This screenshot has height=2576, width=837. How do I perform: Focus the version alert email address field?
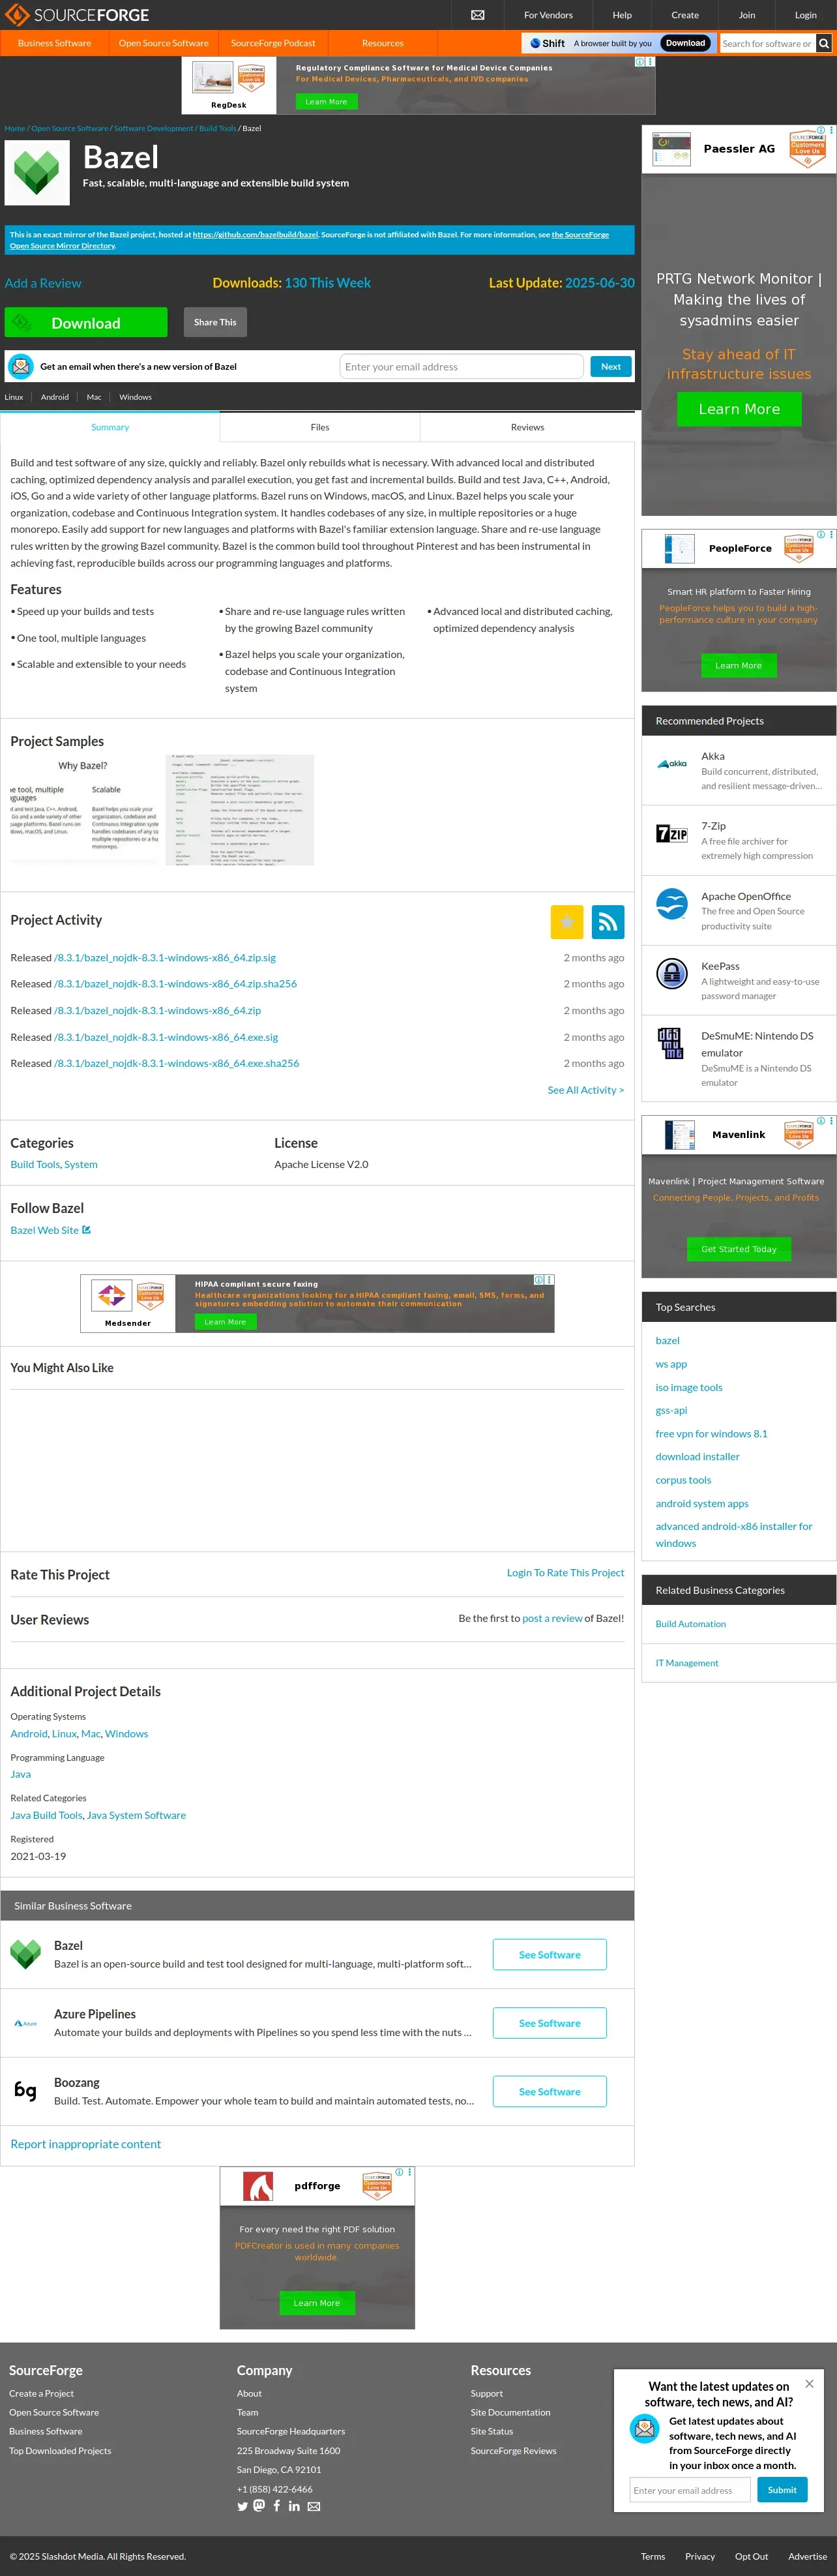coord(462,367)
